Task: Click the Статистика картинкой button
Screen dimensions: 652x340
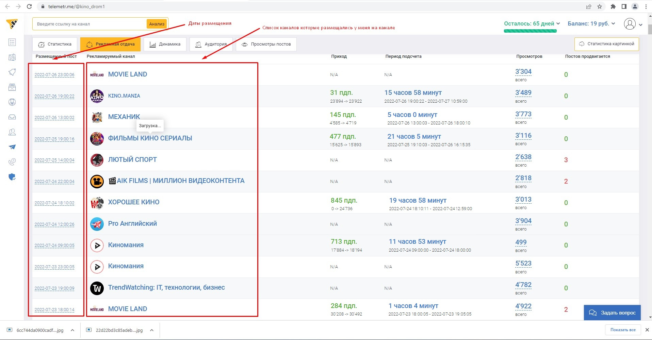Action: 607,44
